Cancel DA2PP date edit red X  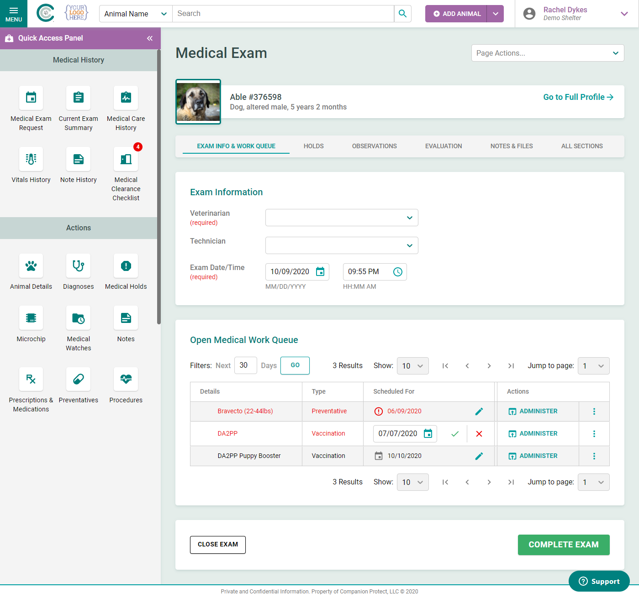click(479, 434)
